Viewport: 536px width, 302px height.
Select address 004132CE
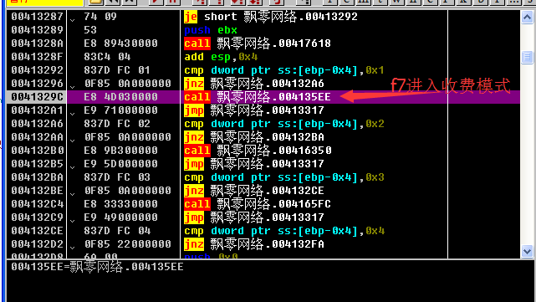(x=37, y=231)
